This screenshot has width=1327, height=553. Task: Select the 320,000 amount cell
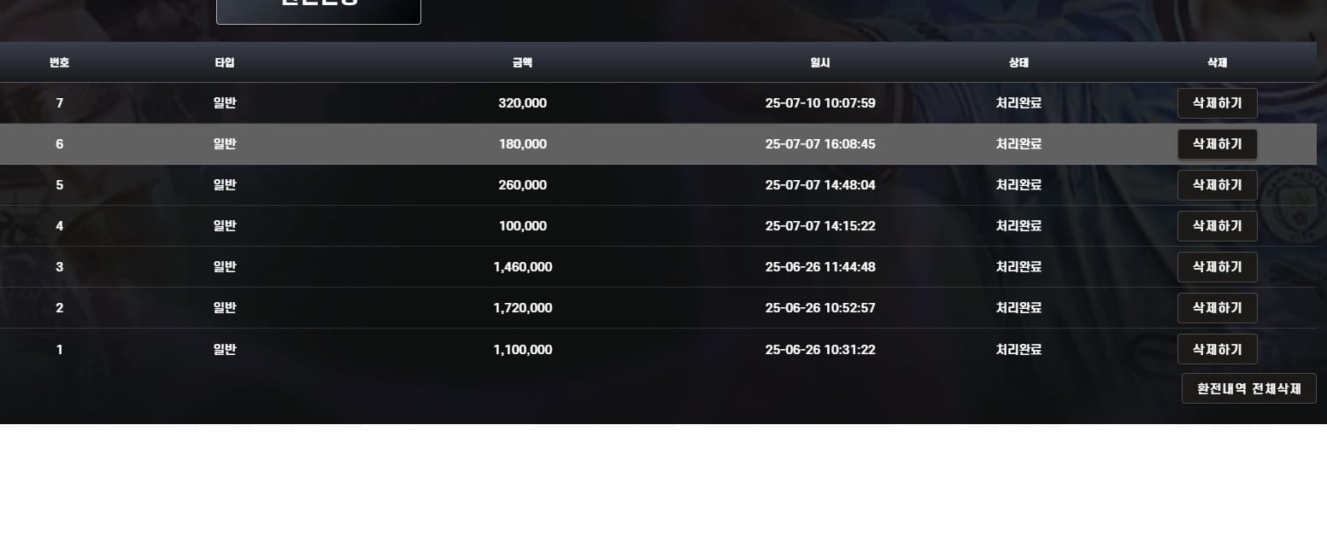[522, 103]
